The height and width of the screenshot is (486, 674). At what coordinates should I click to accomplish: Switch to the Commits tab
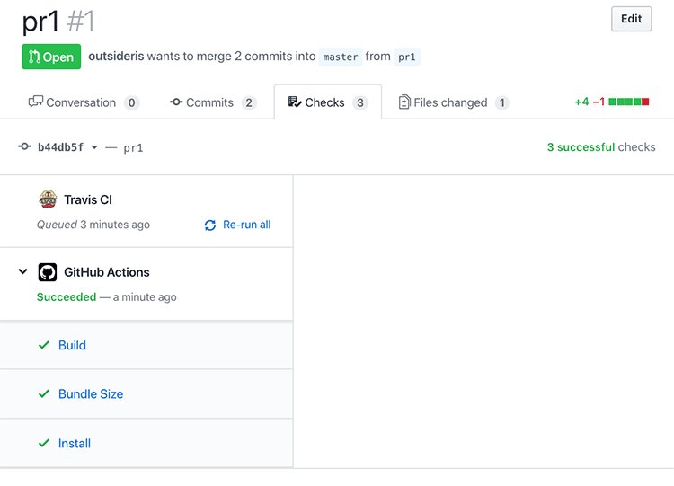[x=213, y=102]
